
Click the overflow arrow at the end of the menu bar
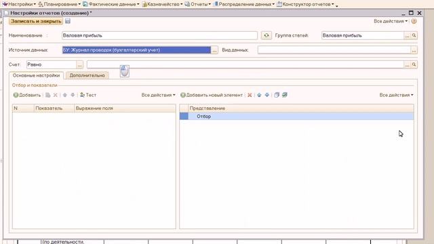pos(337,5)
